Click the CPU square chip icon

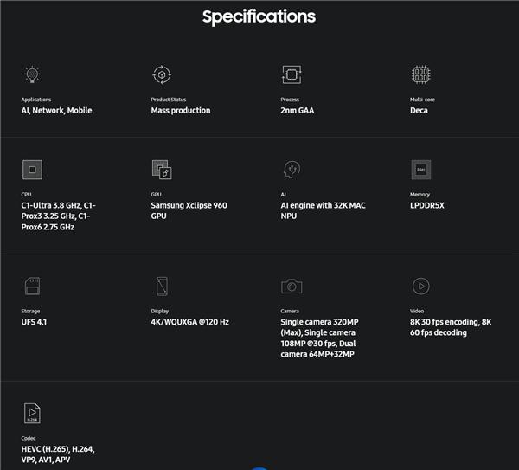[x=32, y=169]
